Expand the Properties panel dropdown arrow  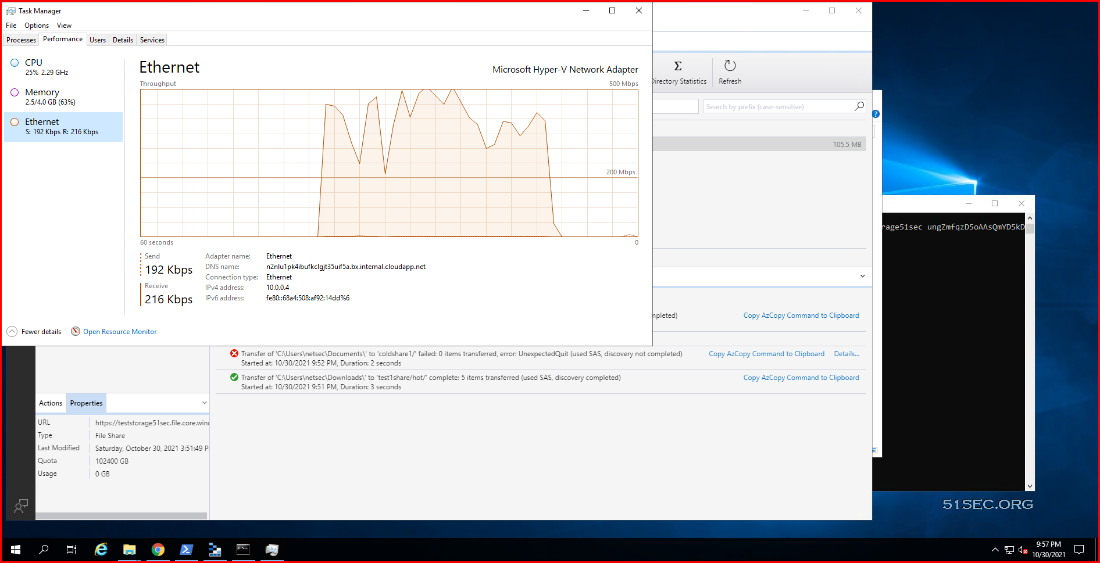point(204,403)
